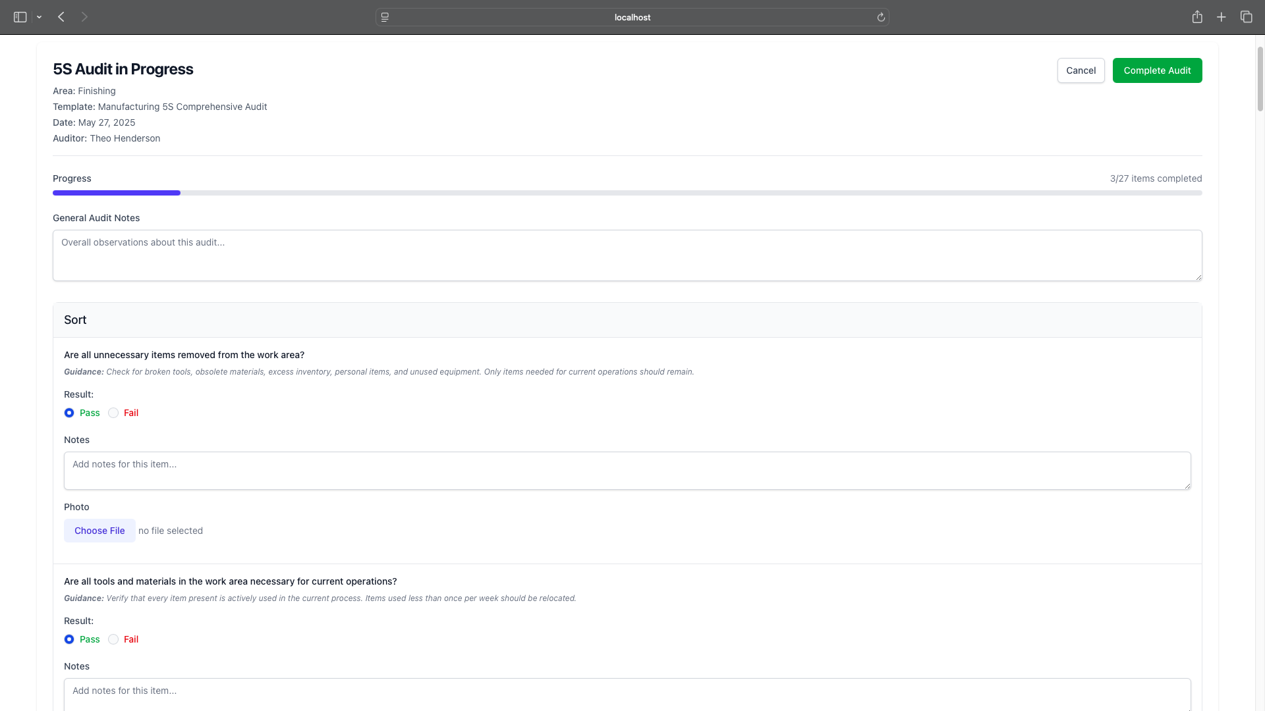Click 'Are all tools and materials' question text
The width and height of the screenshot is (1265, 711).
point(230,581)
